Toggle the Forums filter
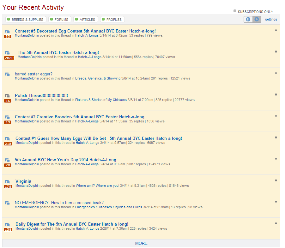This screenshot has width=285, height=248. point(60,20)
